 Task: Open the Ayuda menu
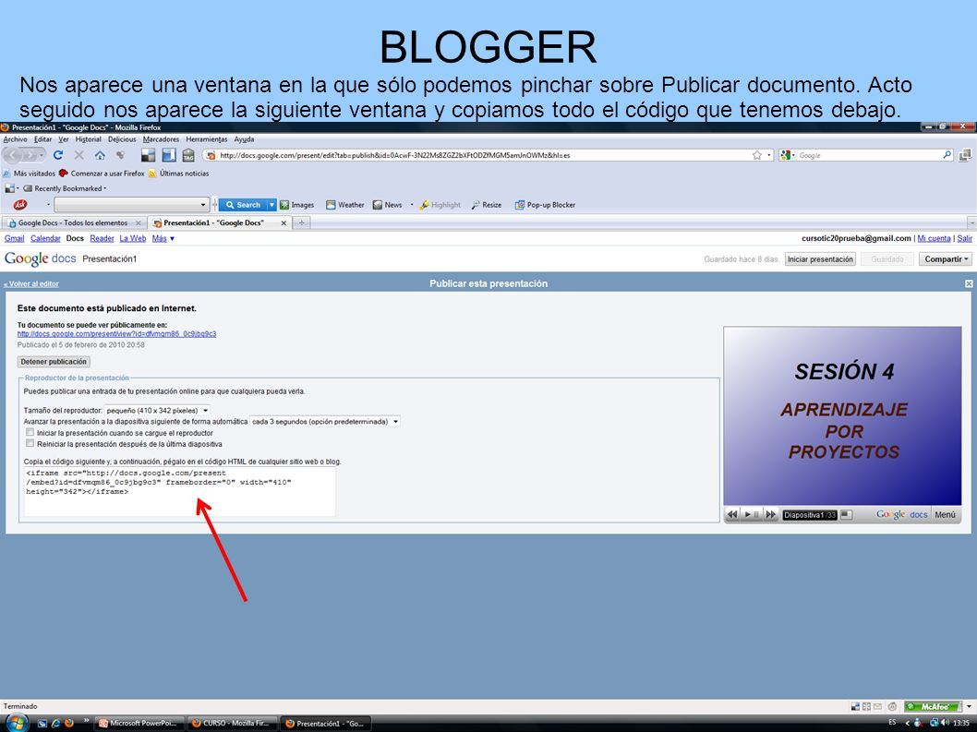[244, 139]
